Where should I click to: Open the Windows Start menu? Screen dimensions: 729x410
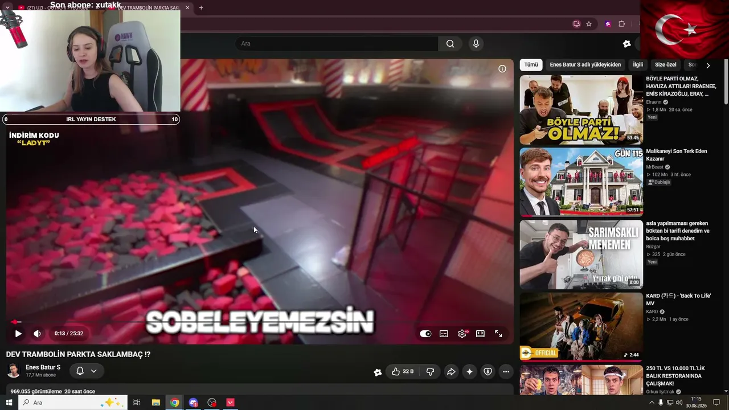(x=9, y=403)
